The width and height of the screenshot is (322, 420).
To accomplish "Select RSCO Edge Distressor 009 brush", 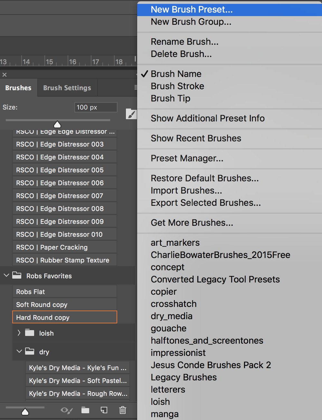I will [x=65, y=222].
